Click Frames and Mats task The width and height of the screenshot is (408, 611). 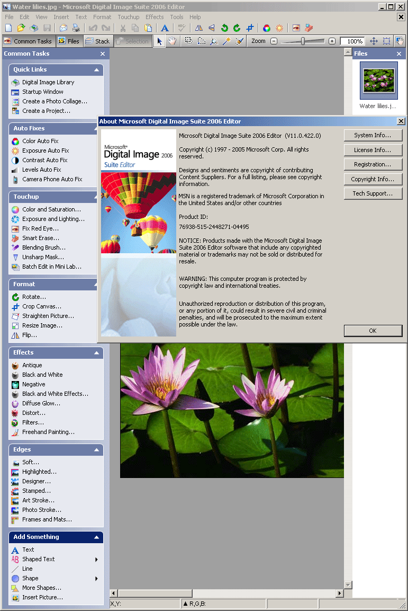coord(47,520)
